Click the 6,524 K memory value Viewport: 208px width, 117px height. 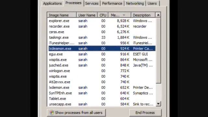(x=123, y=26)
